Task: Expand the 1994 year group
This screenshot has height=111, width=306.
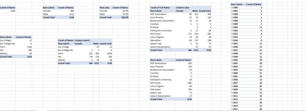Action: click(232, 40)
